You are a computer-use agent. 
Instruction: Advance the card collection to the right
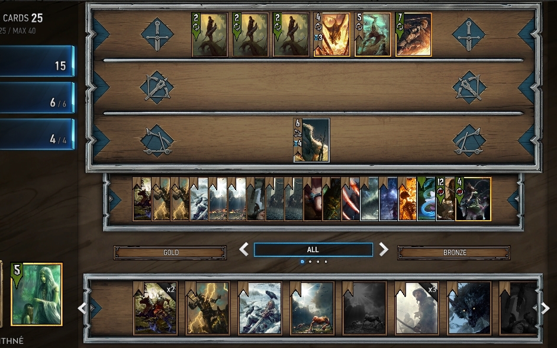545,308
